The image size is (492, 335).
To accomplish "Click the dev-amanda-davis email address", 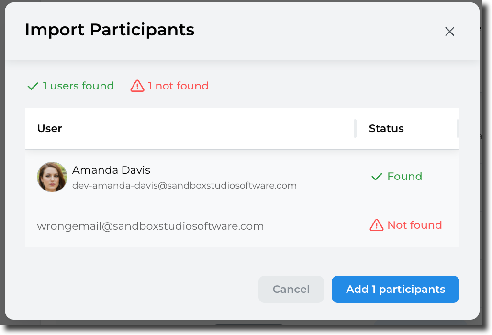I will pyautogui.click(x=184, y=185).
